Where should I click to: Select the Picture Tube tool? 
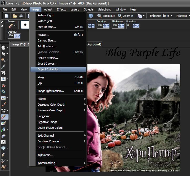pos(3,136)
